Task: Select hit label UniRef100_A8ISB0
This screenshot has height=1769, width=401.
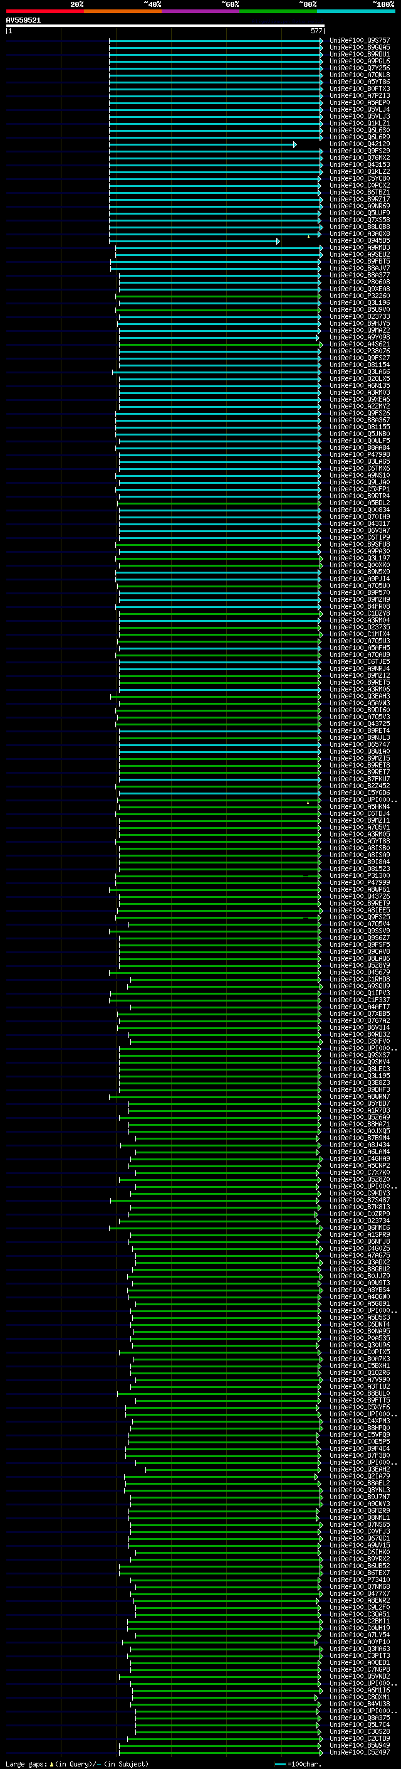Action: point(359,848)
